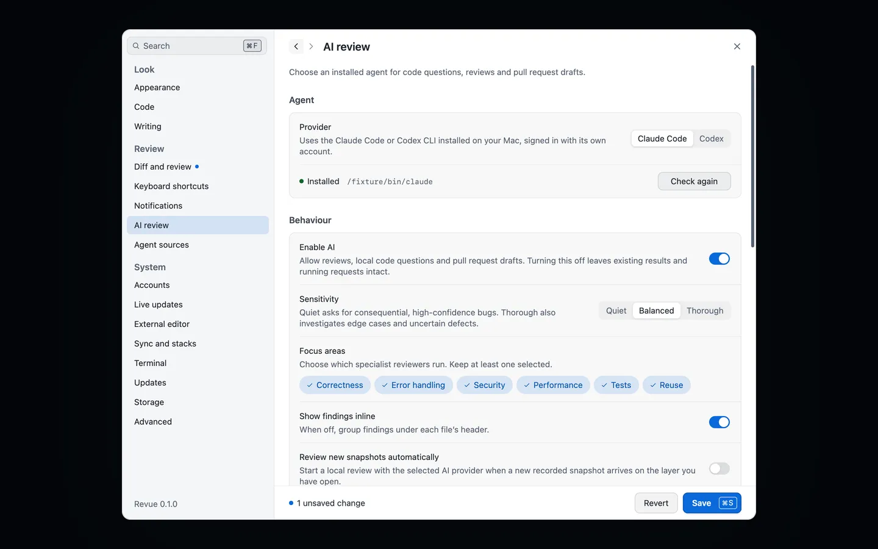This screenshot has height=549, width=878.
Task: Click the settings pane vertical scrollbar
Action: coord(752,156)
